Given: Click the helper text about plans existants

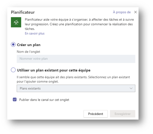Looking at the screenshot, I should tap(73, 79).
